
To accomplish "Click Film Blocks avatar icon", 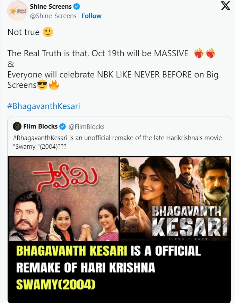I will (17, 126).
